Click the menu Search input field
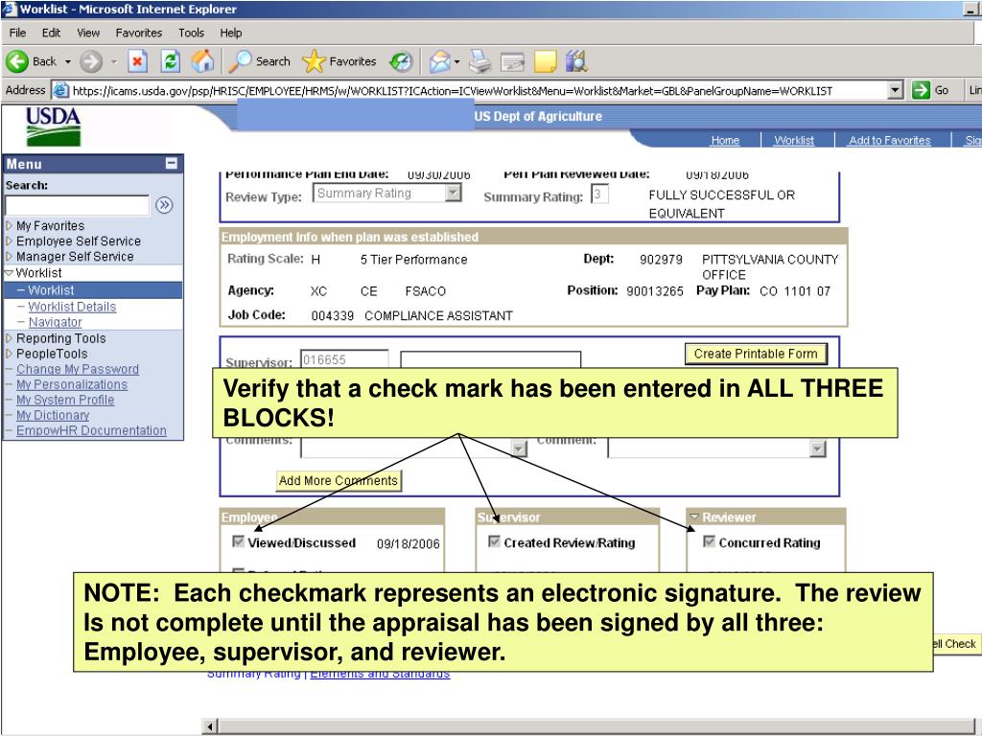Screen dimensions: 982x736 [77, 205]
